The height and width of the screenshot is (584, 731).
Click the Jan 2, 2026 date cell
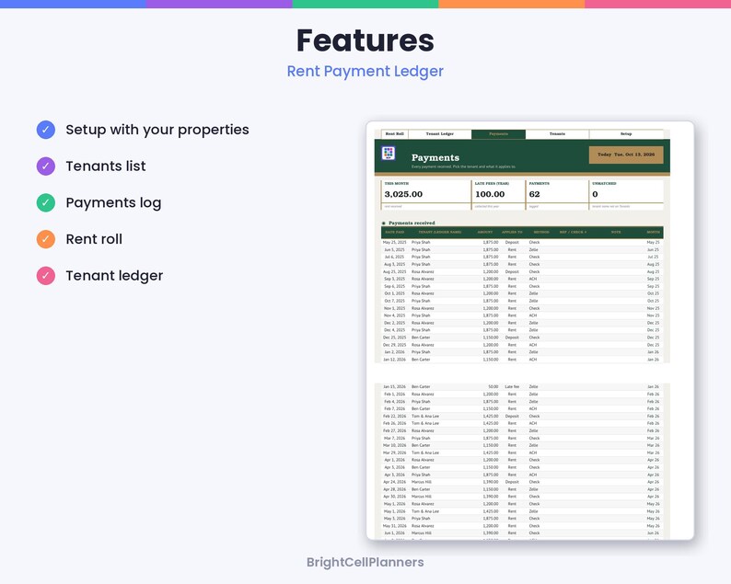(394, 352)
